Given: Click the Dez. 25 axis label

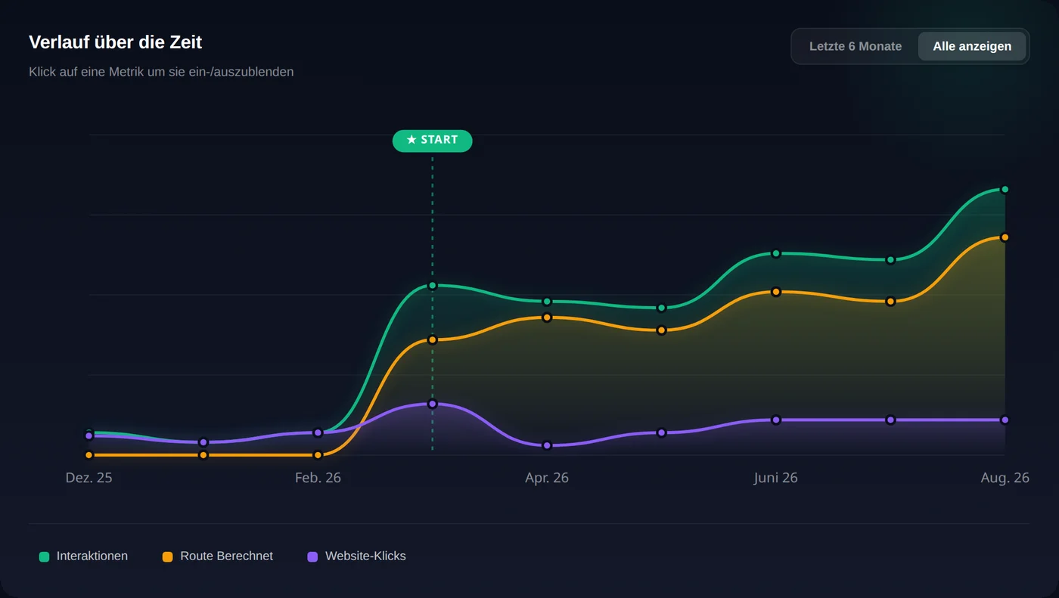Looking at the screenshot, I should [x=89, y=478].
